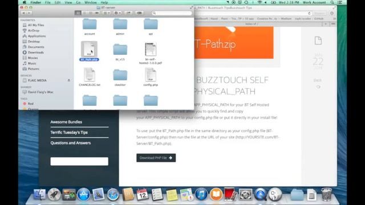Open the Trash in the Dock

(x=326, y=194)
